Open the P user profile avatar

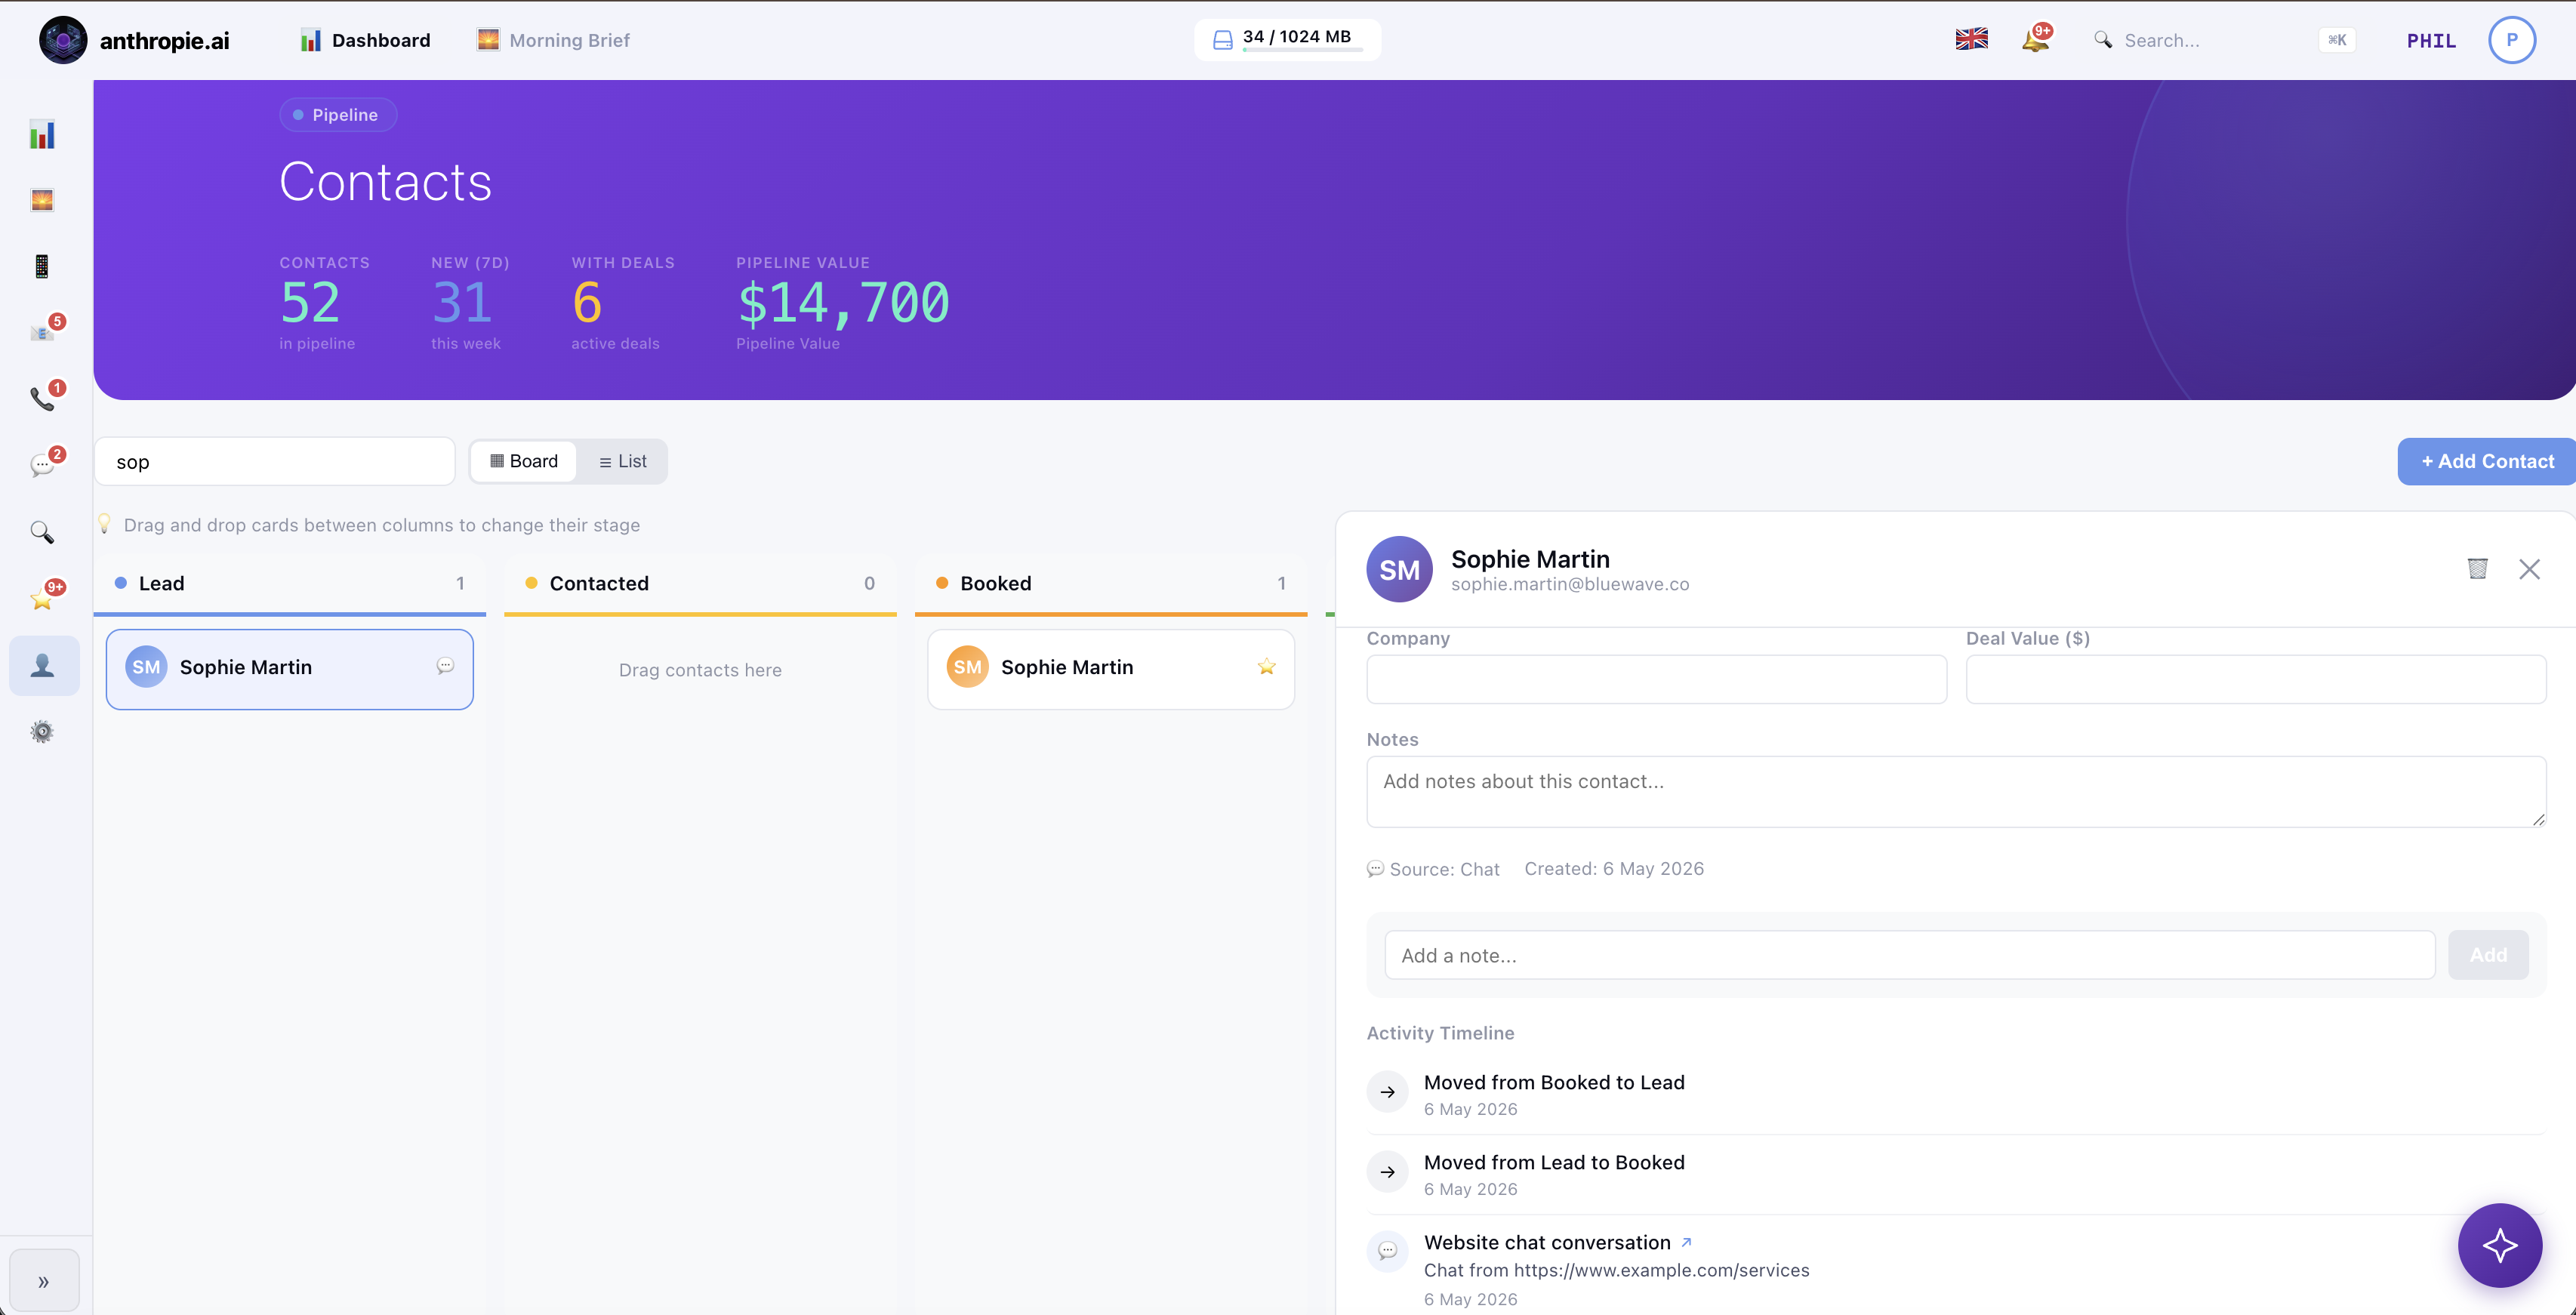[2511, 40]
